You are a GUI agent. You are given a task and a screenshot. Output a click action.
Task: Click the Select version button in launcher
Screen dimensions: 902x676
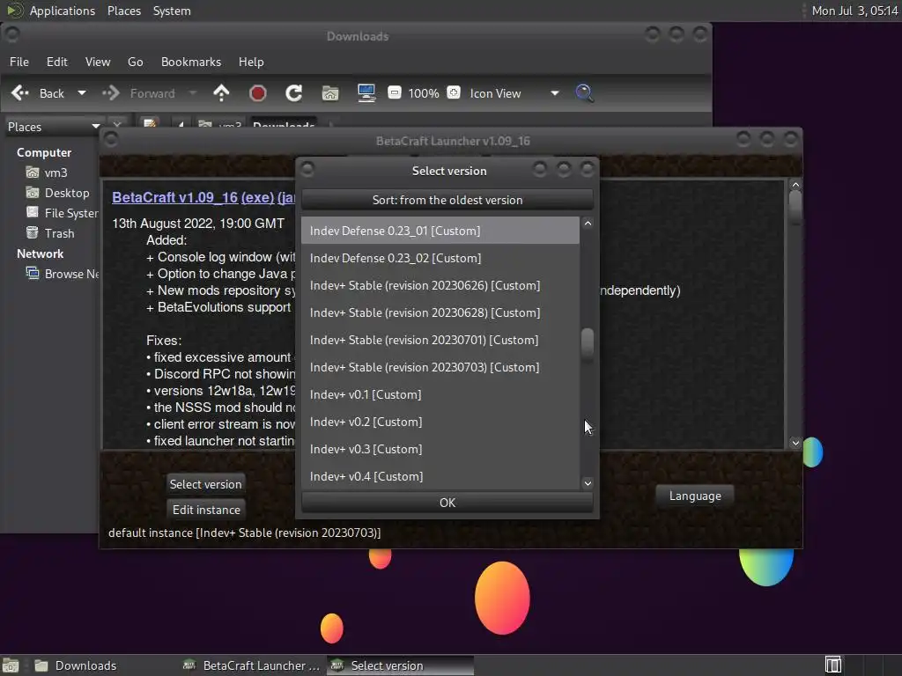(205, 484)
